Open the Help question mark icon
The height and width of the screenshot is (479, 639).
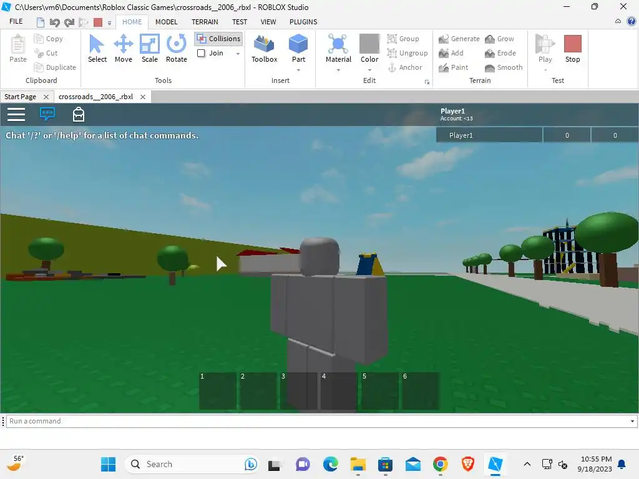point(632,21)
